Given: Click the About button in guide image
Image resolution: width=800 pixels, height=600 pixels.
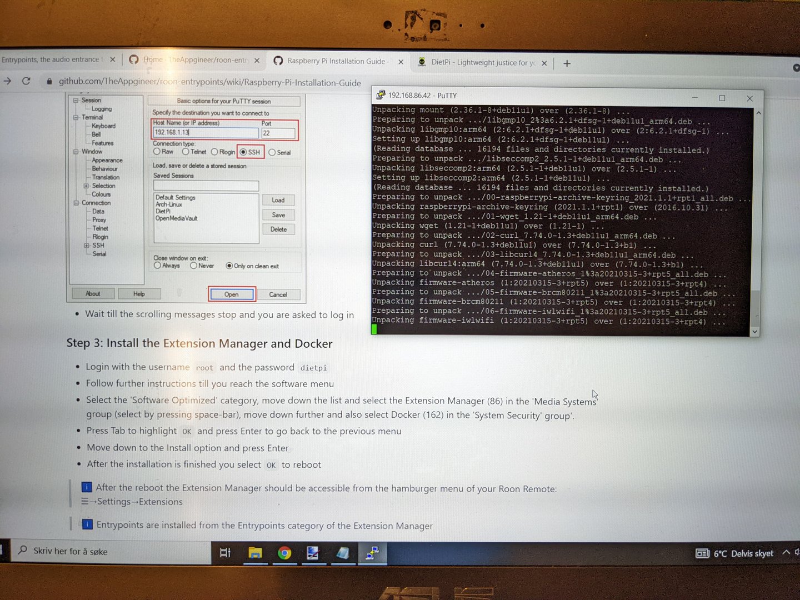Looking at the screenshot, I should [93, 293].
